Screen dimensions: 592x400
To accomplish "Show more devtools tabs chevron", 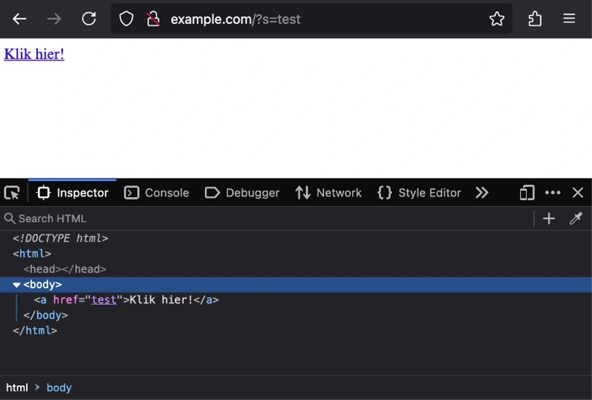I will [x=482, y=193].
